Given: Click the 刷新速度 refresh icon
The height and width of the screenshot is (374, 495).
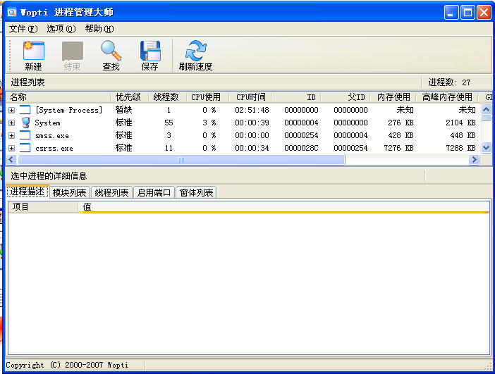Looking at the screenshot, I should pyautogui.click(x=196, y=50).
